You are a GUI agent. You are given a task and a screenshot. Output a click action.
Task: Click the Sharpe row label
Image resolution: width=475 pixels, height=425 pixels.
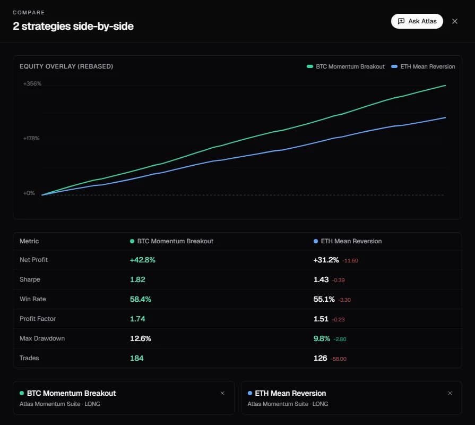pyautogui.click(x=30, y=279)
